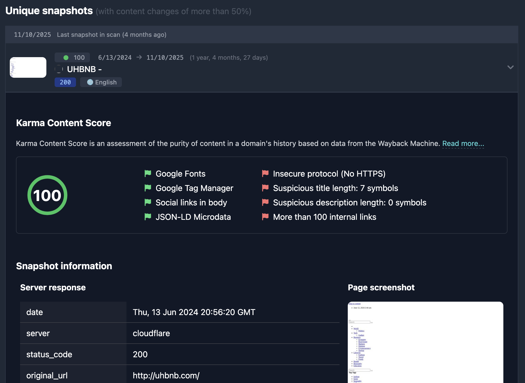Viewport: 525px width, 383px height.
Task: Click the red flag next to internal links warning
Action: pos(265,217)
